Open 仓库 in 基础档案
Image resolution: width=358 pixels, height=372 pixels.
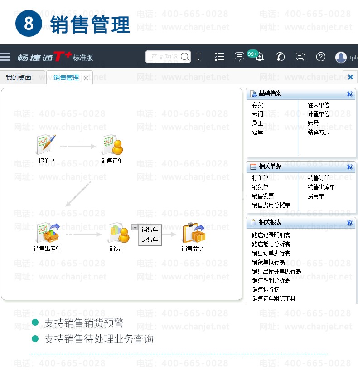pyautogui.click(x=257, y=132)
